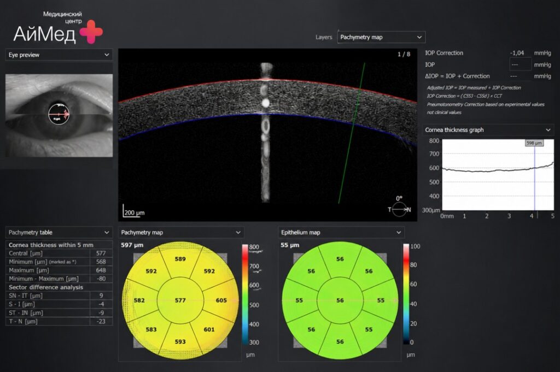Click the epithelium color scale bar
560x372 pixels.
pos(406,294)
